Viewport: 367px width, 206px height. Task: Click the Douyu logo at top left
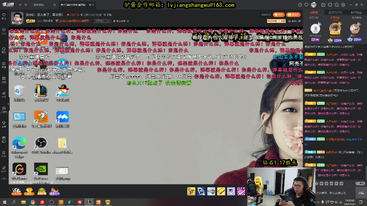coord(8,5)
